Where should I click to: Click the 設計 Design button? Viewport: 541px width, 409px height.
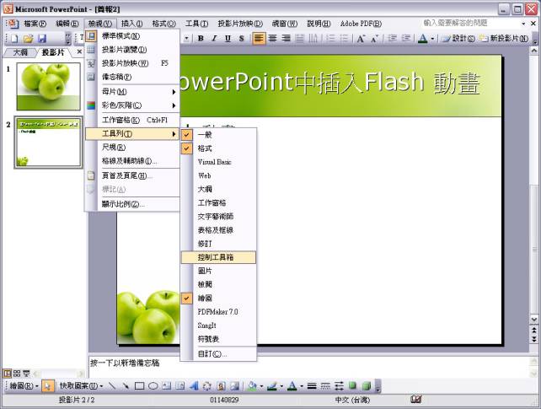point(459,38)
